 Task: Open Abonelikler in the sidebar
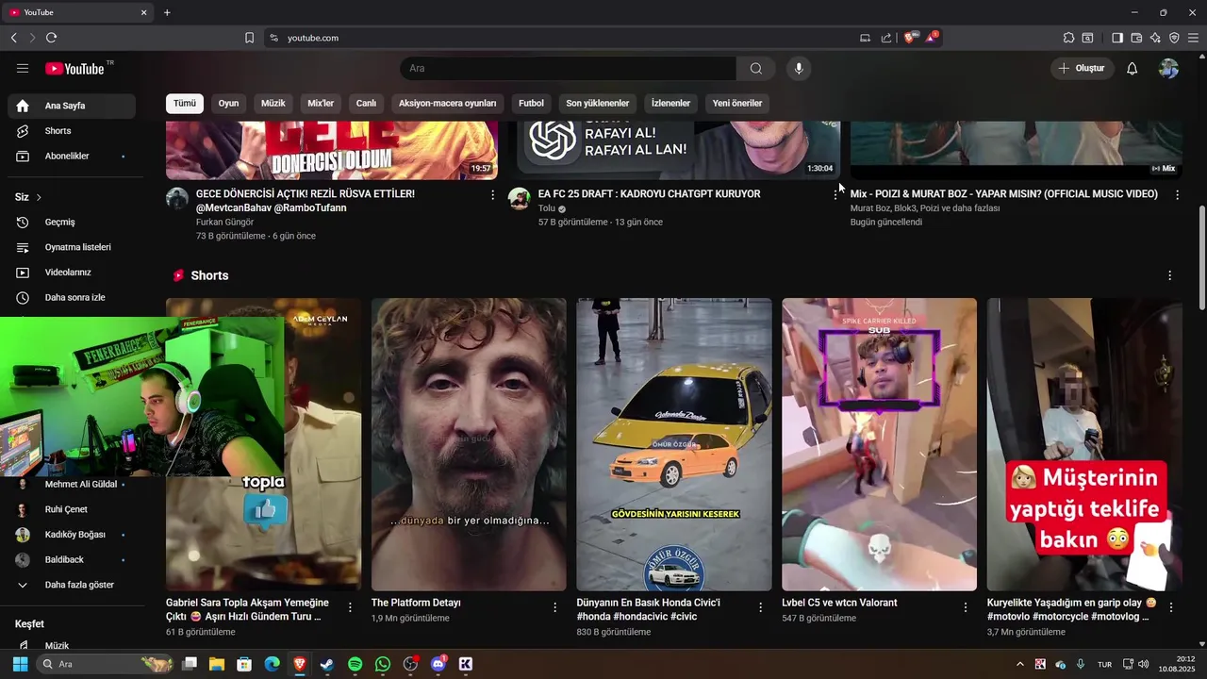(72, 156)
